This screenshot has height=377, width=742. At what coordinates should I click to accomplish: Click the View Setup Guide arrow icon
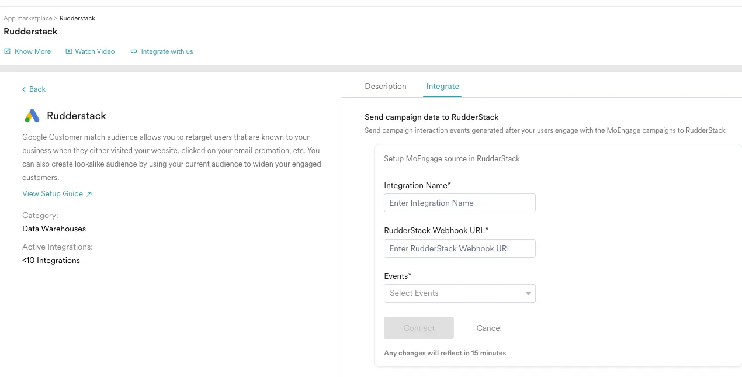(89, 194)
